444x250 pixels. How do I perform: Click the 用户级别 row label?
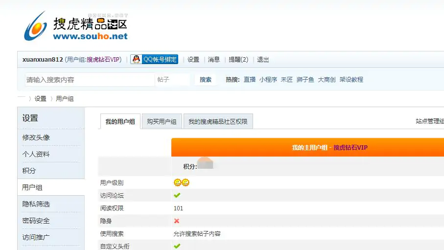(x=112, y=183)
